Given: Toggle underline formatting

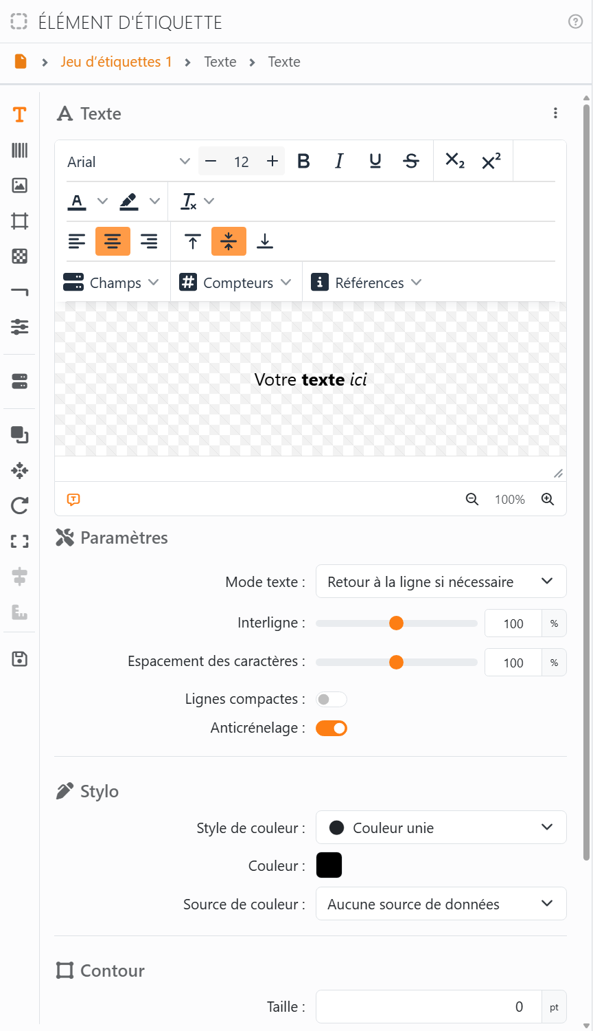Looking at the screenshot, I should click(375, 162).
